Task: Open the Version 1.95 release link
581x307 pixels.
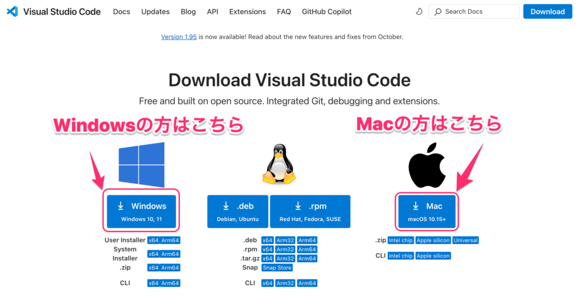Action: pos(179,37)
